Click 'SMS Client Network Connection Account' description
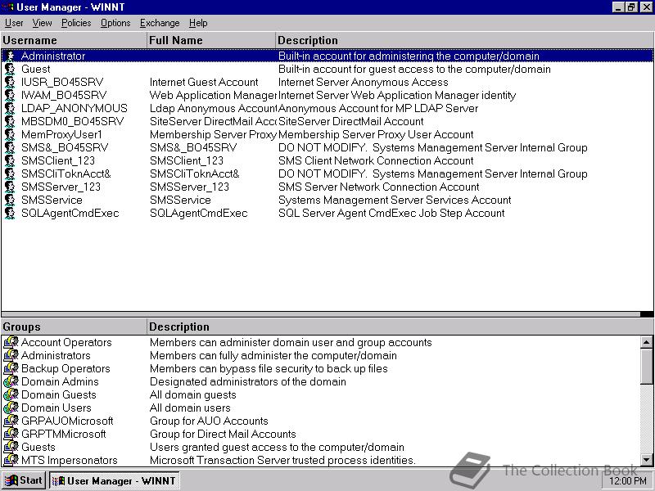Screen dimensions: 655x491 (x=376, y=160)
